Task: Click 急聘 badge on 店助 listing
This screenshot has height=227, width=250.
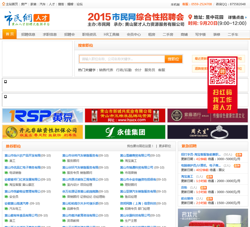Action: [203, 188]
